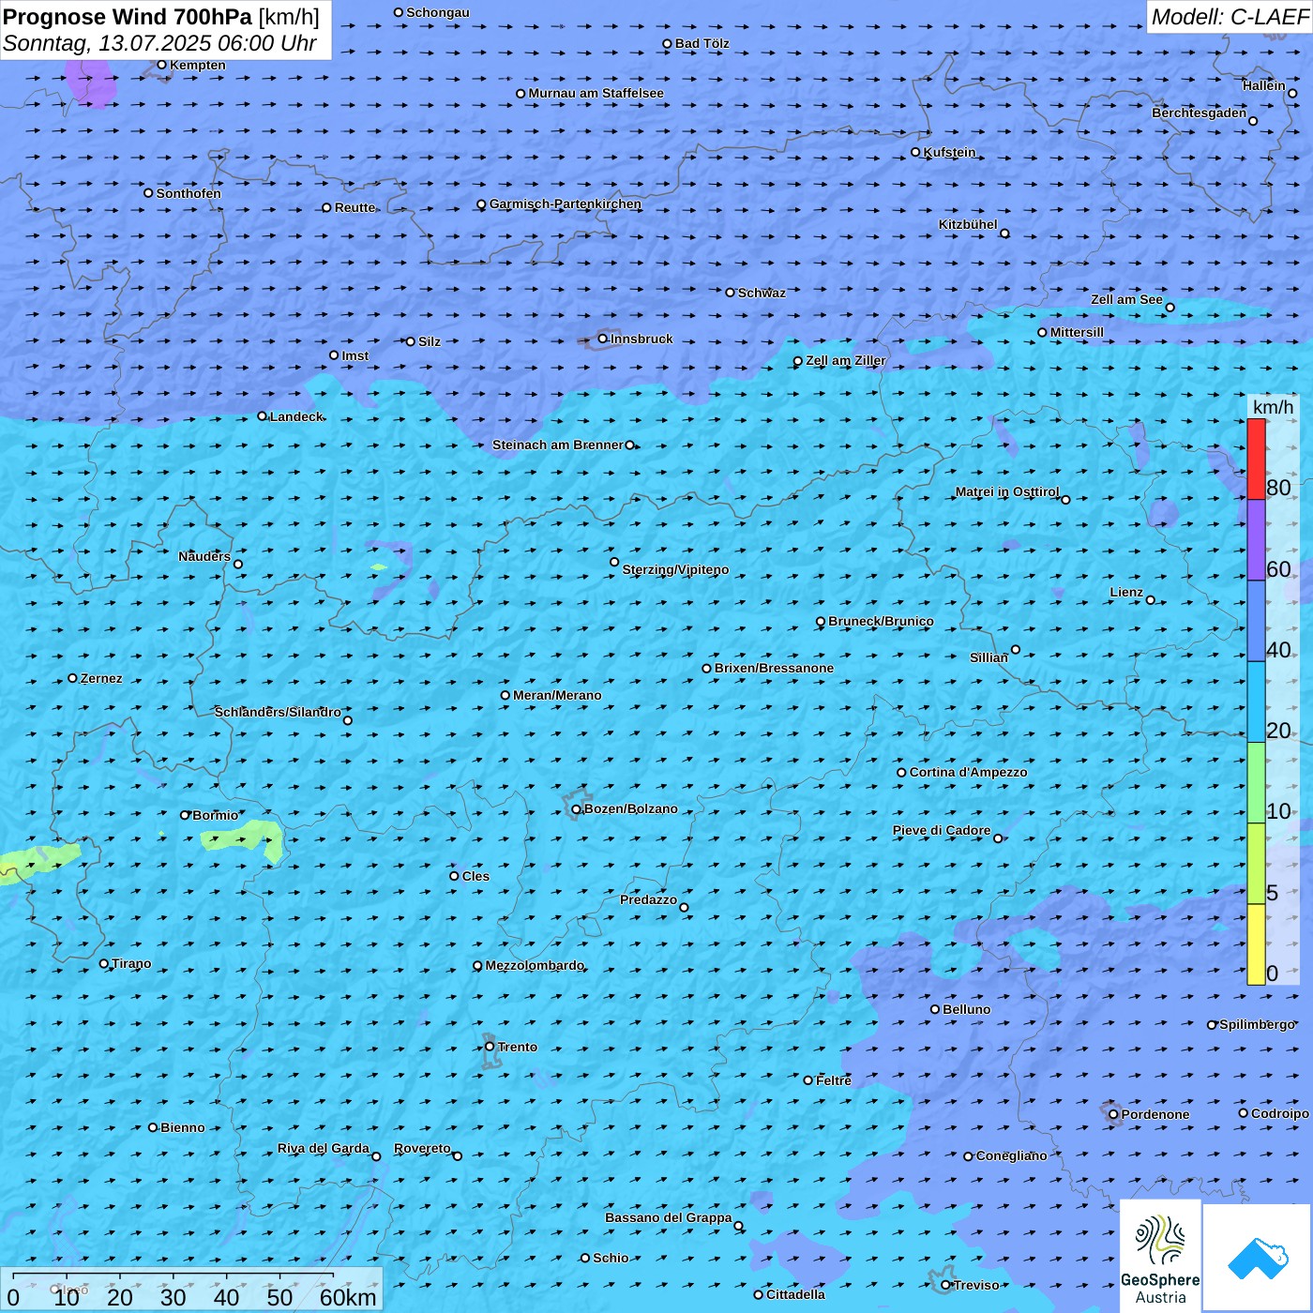Select the Zernez label
The height and width of the screenshot is (1313, 1313).
[101, 678]
